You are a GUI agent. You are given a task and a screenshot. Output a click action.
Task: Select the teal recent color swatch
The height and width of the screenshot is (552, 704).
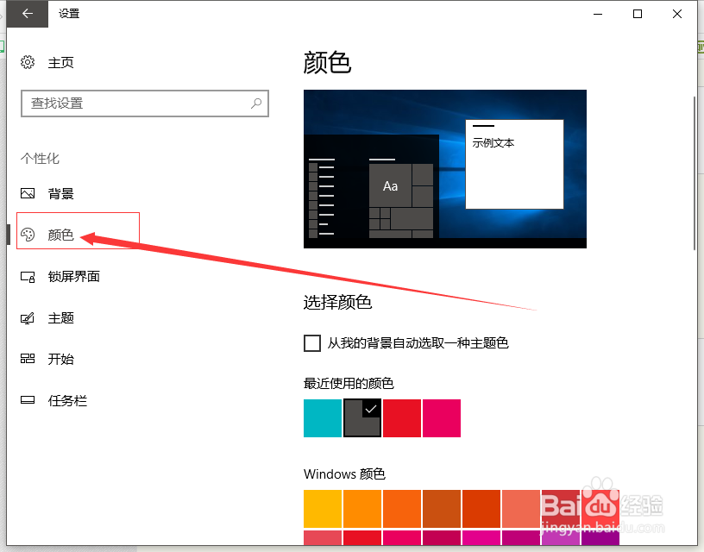coord(322,417)
